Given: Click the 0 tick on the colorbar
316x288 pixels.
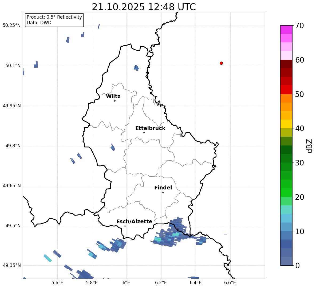Looking at the screenshot, I should pyautogui.click(x=297, y=266).
